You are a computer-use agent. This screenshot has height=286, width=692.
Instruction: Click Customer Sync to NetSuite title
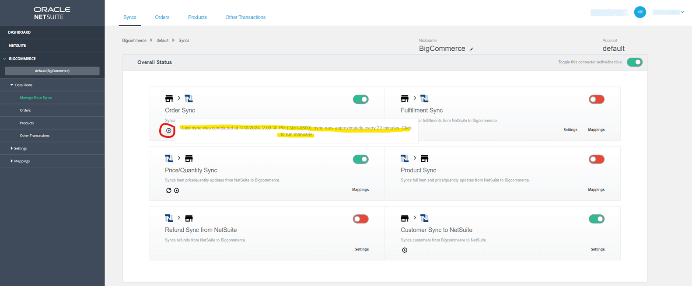437,230
